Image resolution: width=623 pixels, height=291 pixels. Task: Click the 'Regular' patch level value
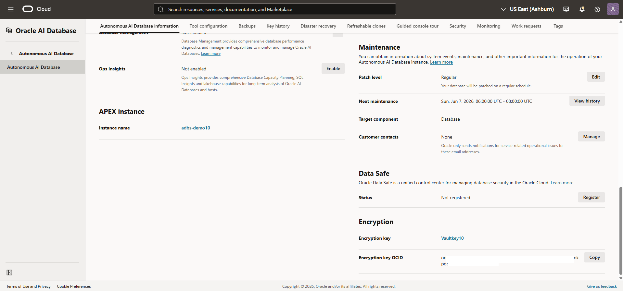[449, 77]
